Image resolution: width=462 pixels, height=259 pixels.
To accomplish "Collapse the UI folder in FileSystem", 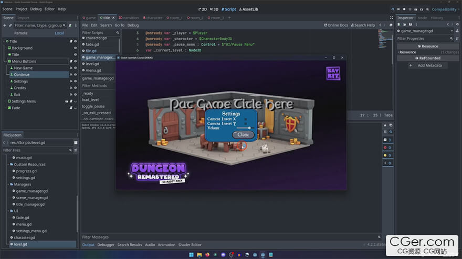I will (8, 211).
